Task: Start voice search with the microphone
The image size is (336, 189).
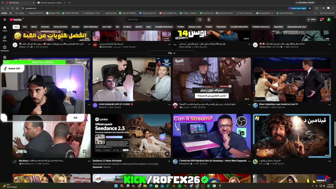Action: click(x=209, y=19)
